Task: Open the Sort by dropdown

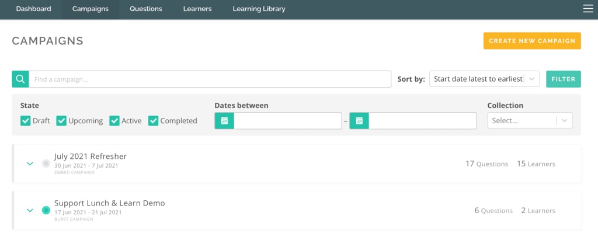Action: click(484, 79)
